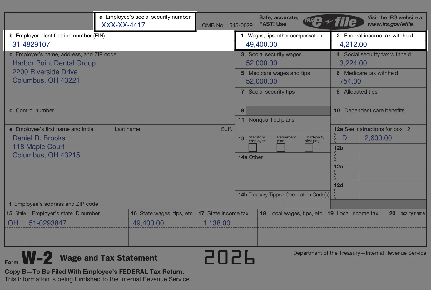Click the first Social security wages value 52,000.00
The image size is (431, 290).
click(261, 63)
